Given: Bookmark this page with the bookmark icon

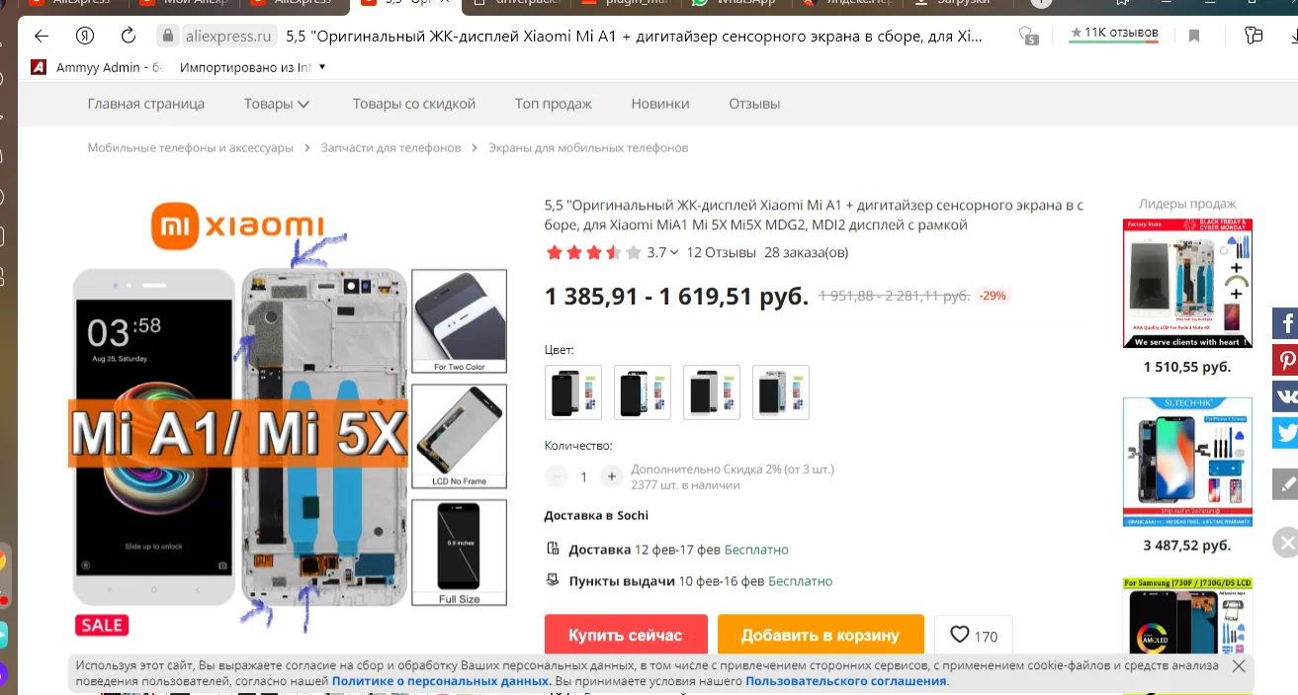Looking at the screenshot, I should click(x=1194, y=37).
